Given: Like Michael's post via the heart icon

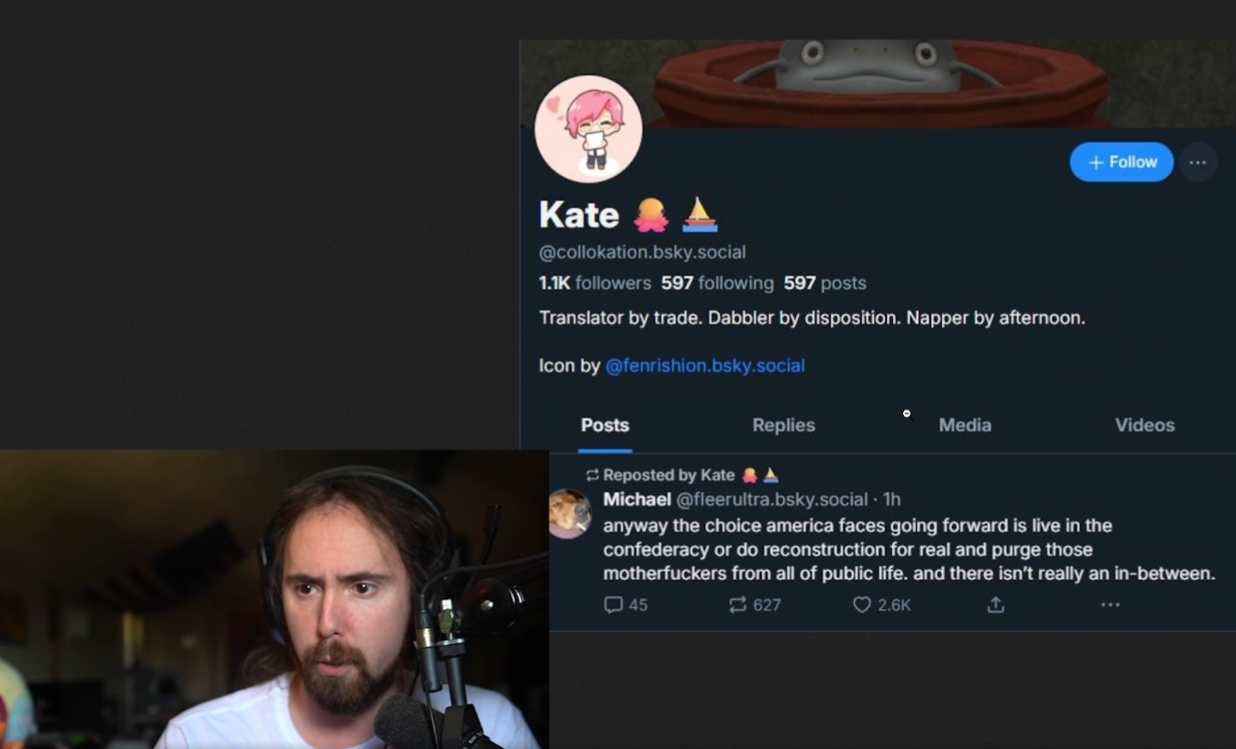Looking at the screenshot, I should [862, 605].
